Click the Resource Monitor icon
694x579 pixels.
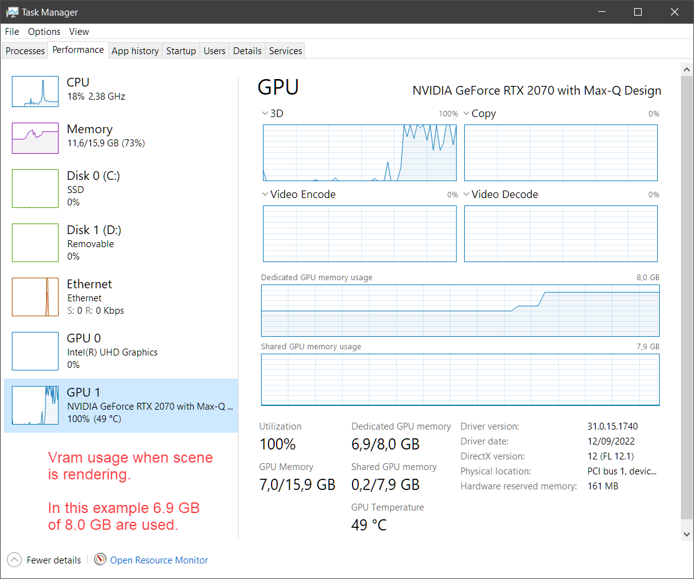(100, 560)
